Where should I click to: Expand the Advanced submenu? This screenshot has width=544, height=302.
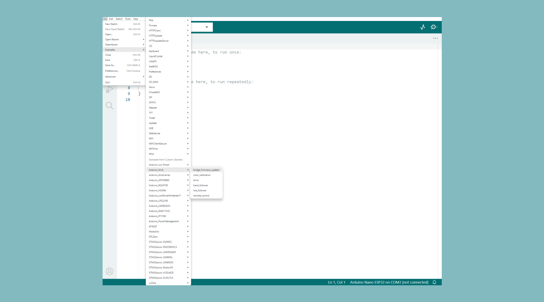(x=124, y=77)
